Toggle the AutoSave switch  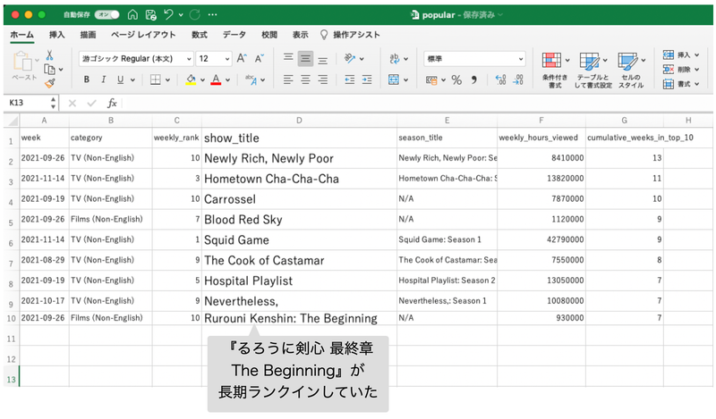tap(107, 14)
